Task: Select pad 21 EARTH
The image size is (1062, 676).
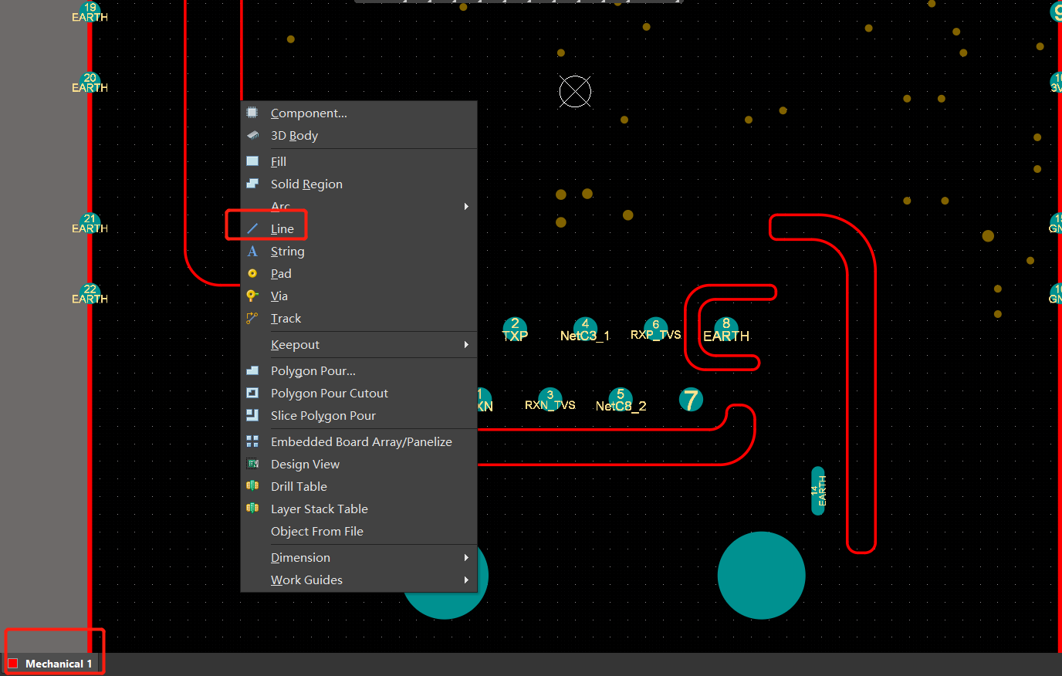Action: [90, 224]
